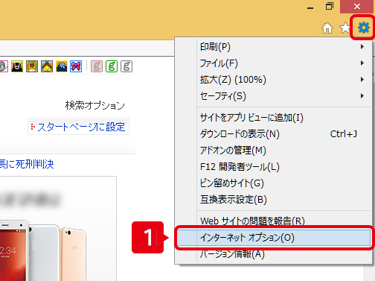Choose ピン留めサイト(G) menu entry
This screenshot has width=375, height=281.
(273, 183)
